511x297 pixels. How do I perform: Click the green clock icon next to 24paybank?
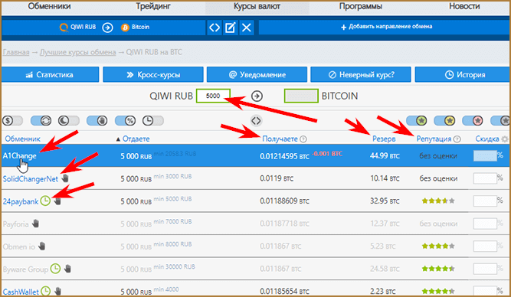coord(45,201)
